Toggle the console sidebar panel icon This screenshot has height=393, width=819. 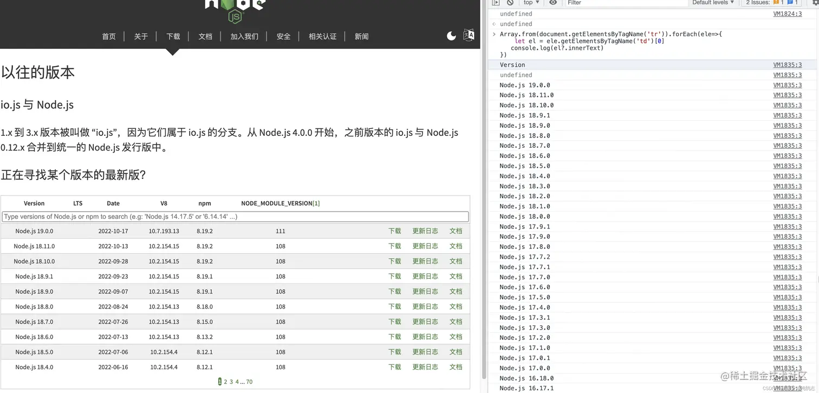pos(496,3)
